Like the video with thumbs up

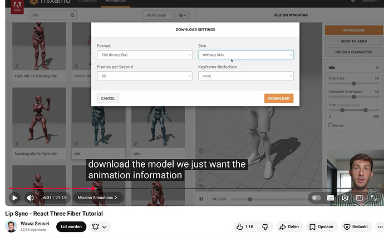[244, 226]
